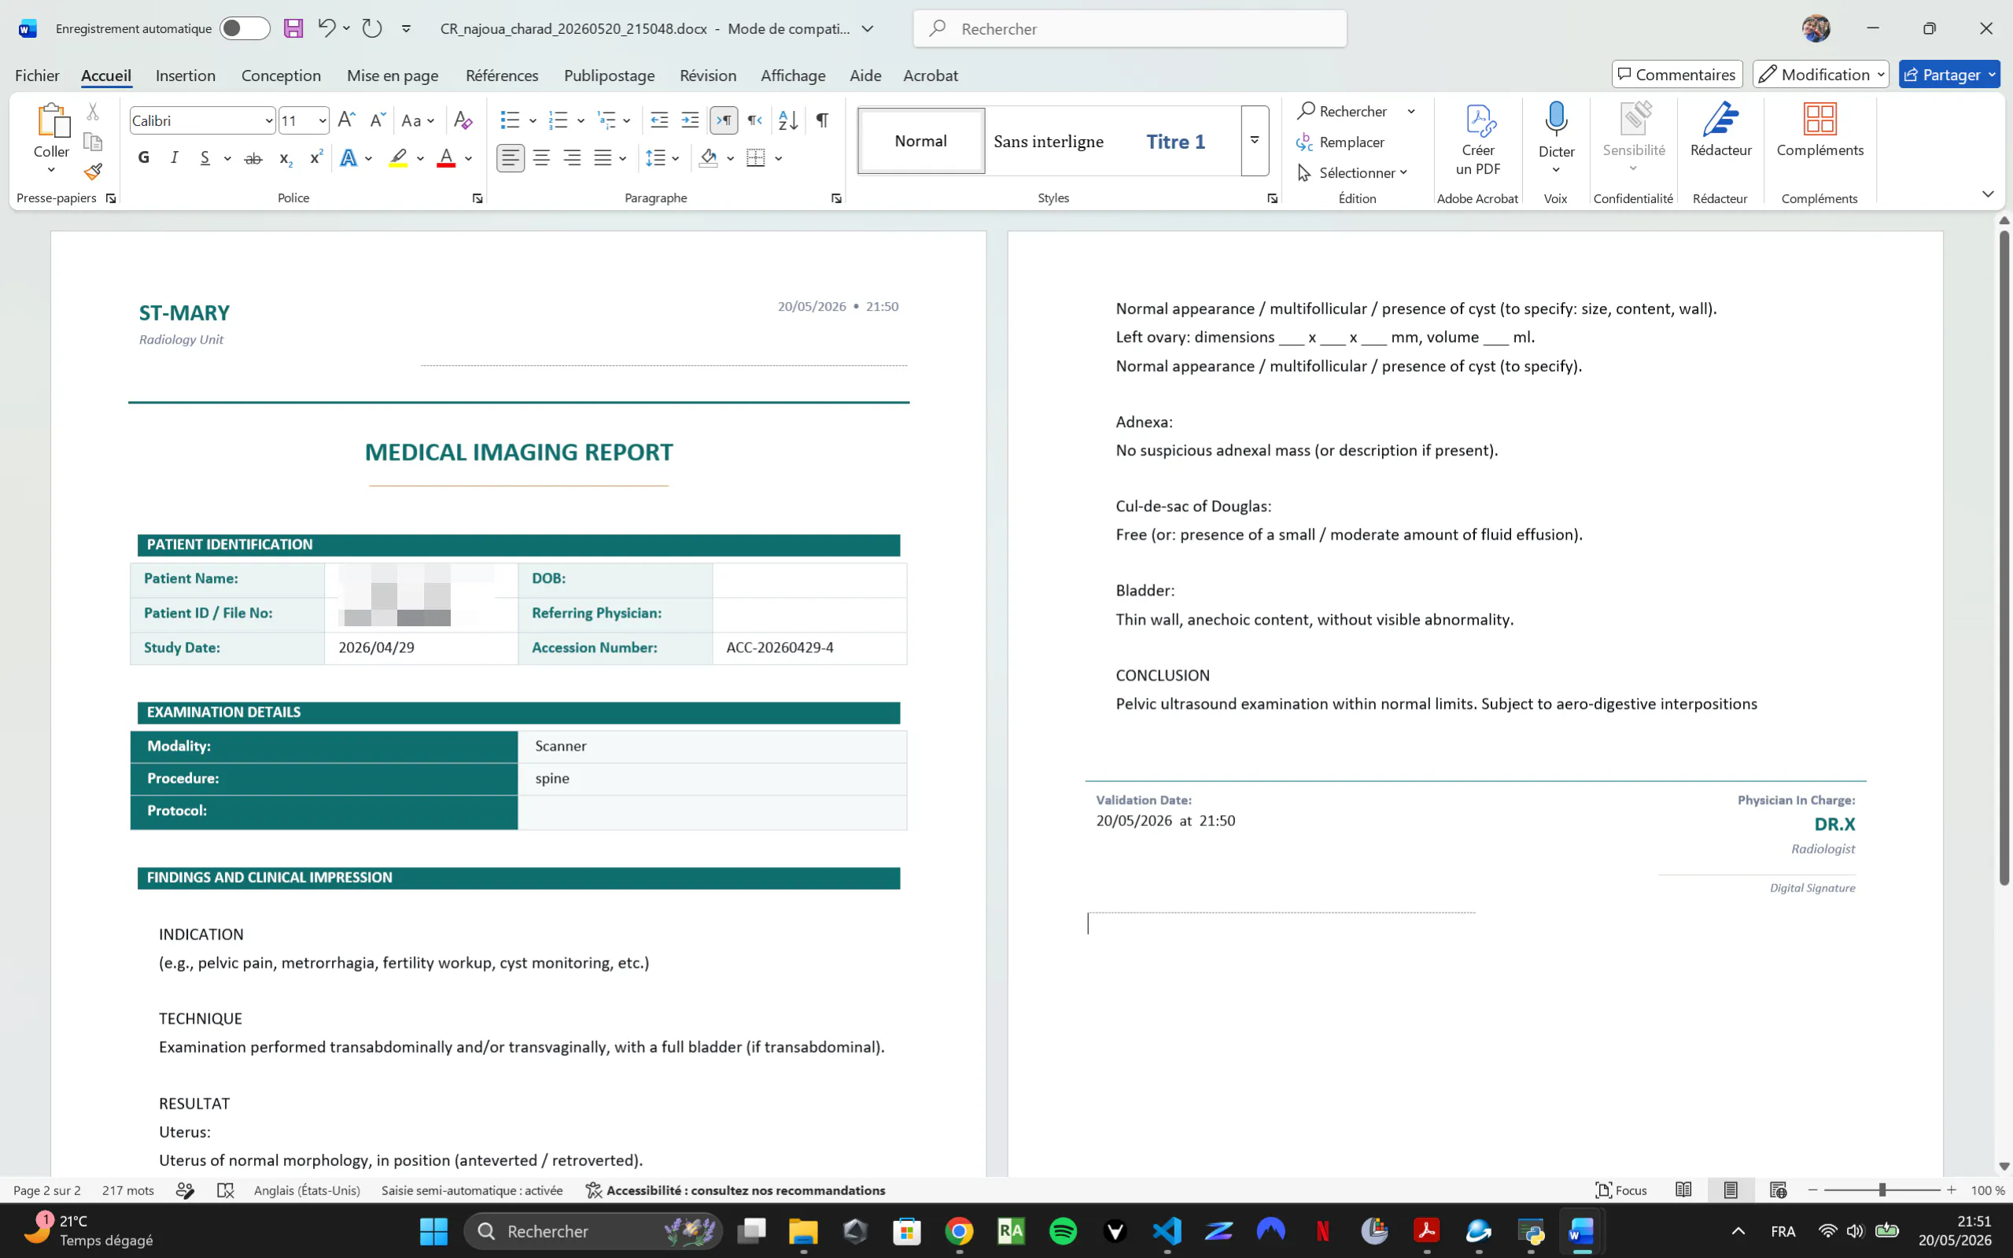This screenshot has height=1258, width=2013.
Task: Start dictation with Dicter
Action: pos(1556,131)
